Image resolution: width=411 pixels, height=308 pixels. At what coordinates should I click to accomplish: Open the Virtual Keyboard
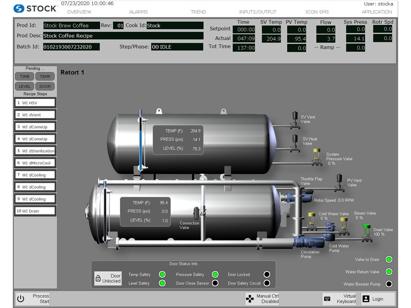(340, 299)
